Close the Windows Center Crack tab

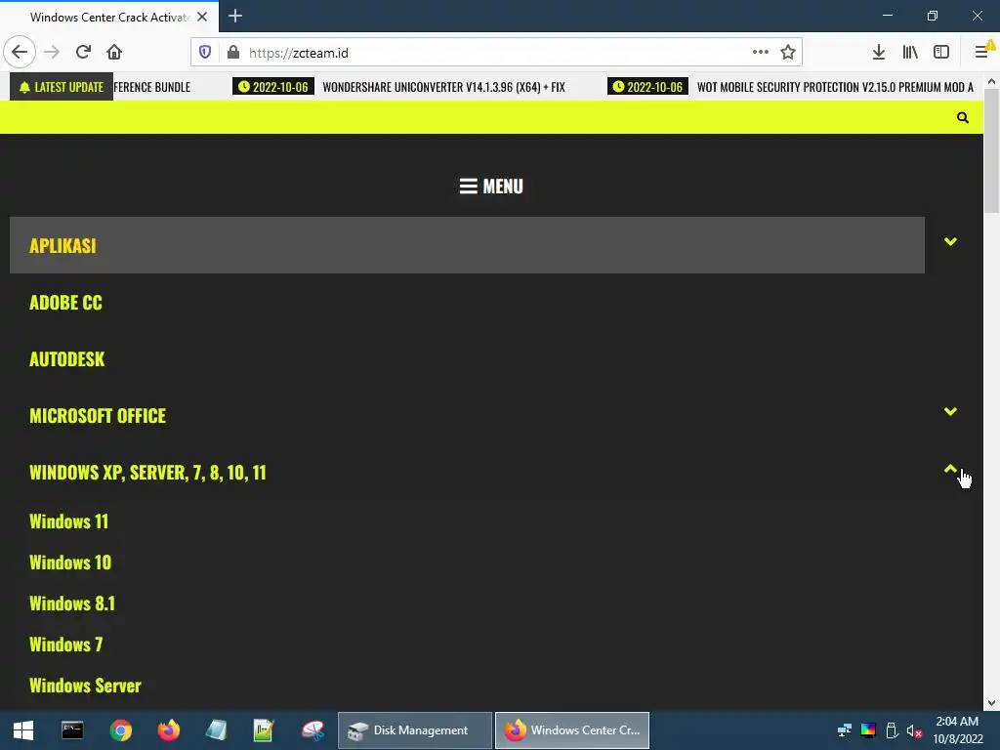[x=202, y=17]
